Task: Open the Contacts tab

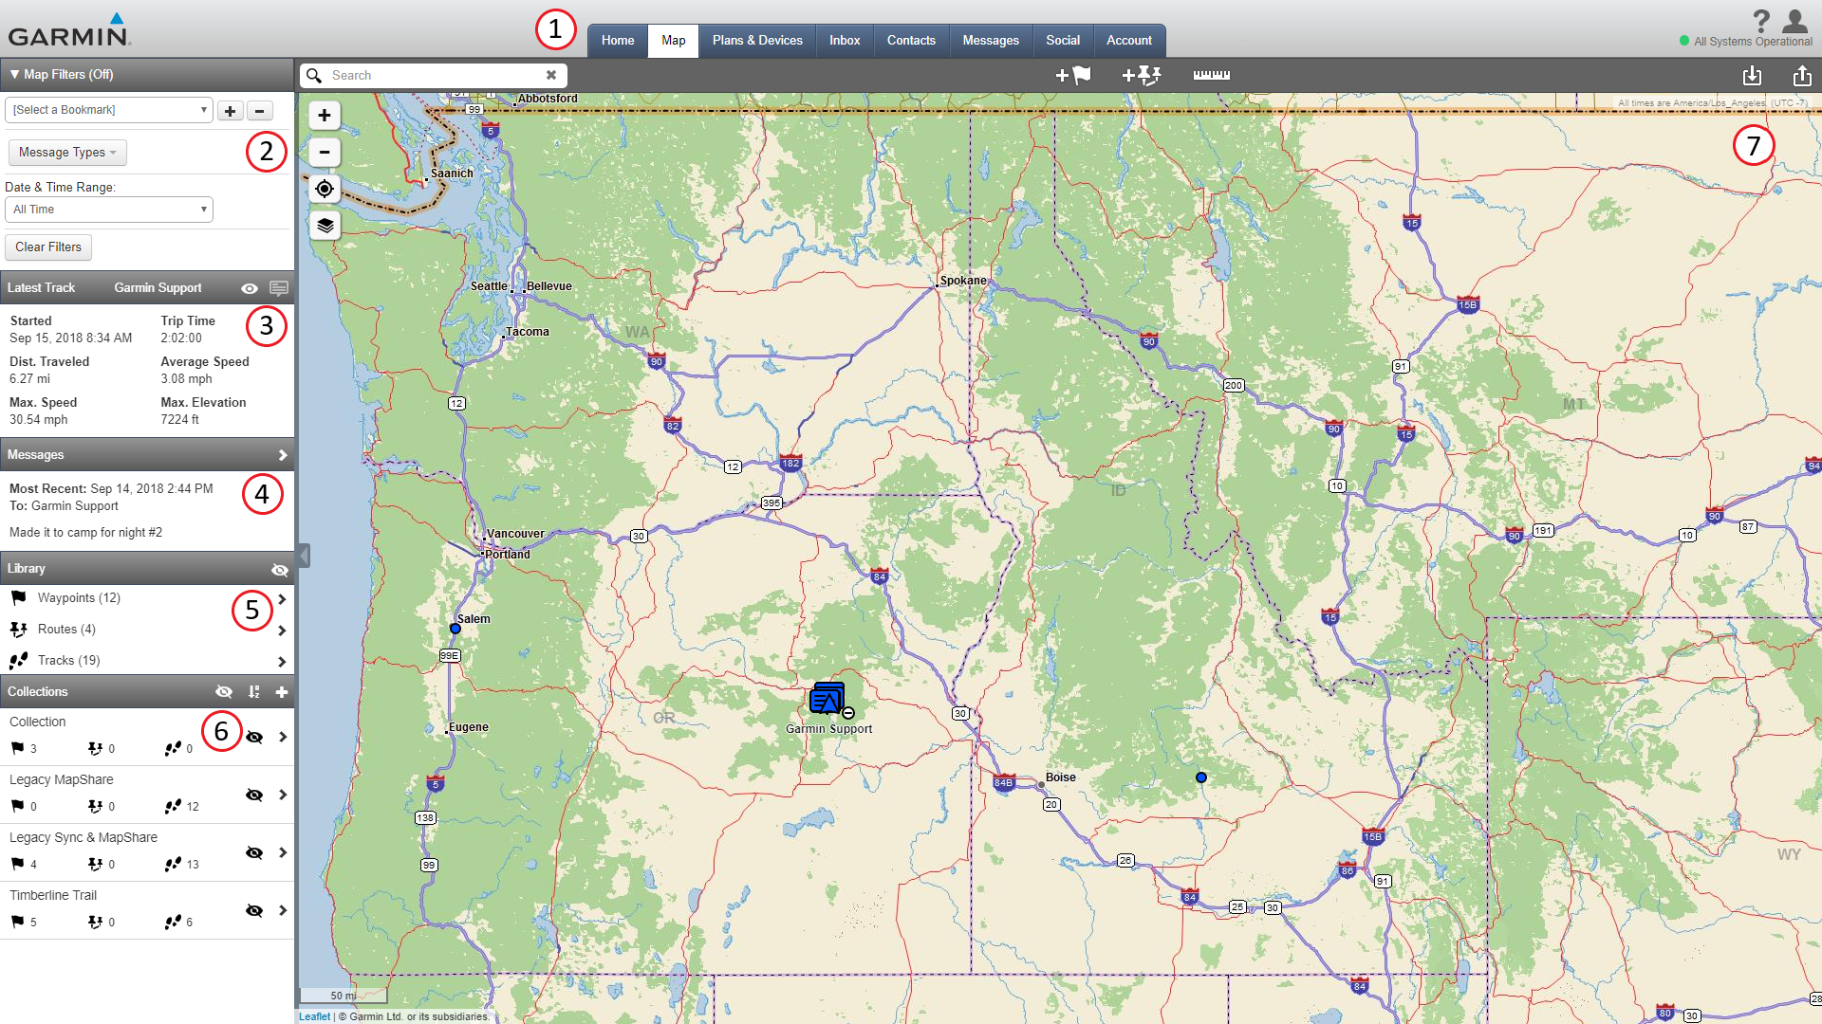Action: coord(911,41)
